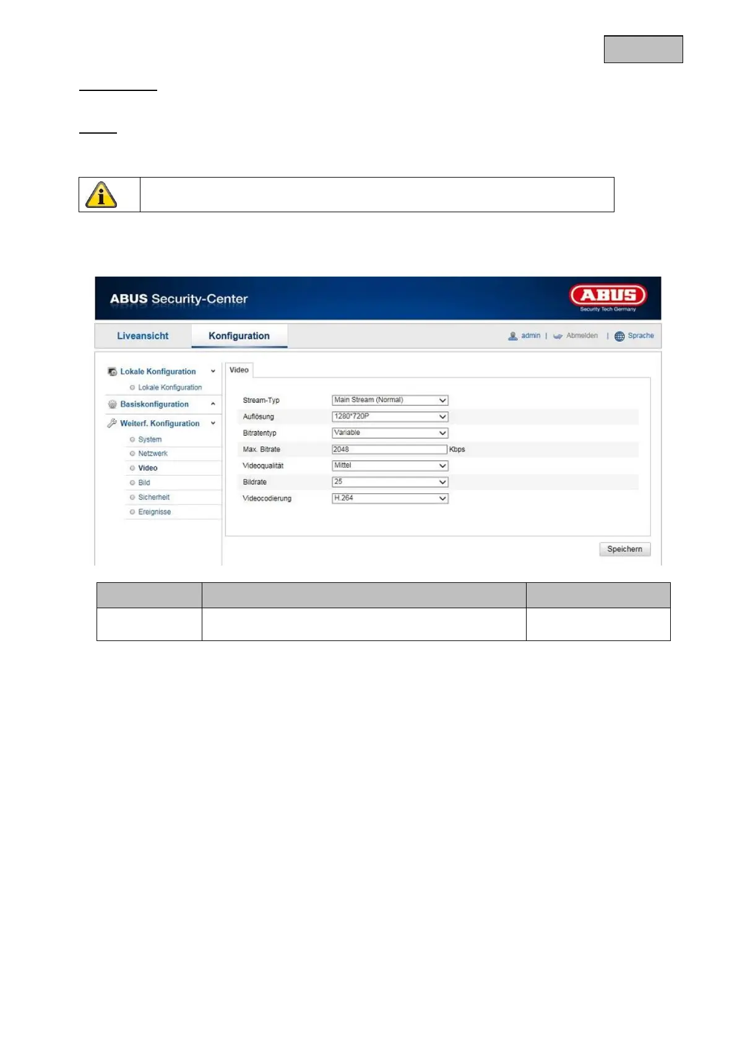Select the Video tab
The height and width of the screenshot is (1042, 737).
[239, 370]
